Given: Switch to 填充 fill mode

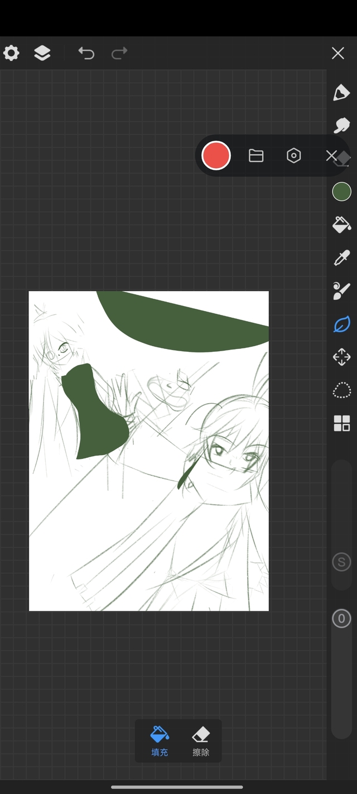Looking at the screenshot, I should [x=160, y=741].
